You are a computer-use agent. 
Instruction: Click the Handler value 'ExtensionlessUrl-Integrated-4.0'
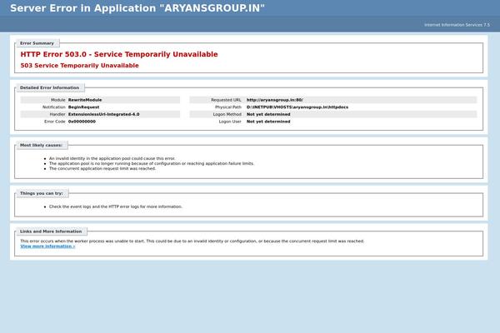pyautogui.click(x=103, y=114)
